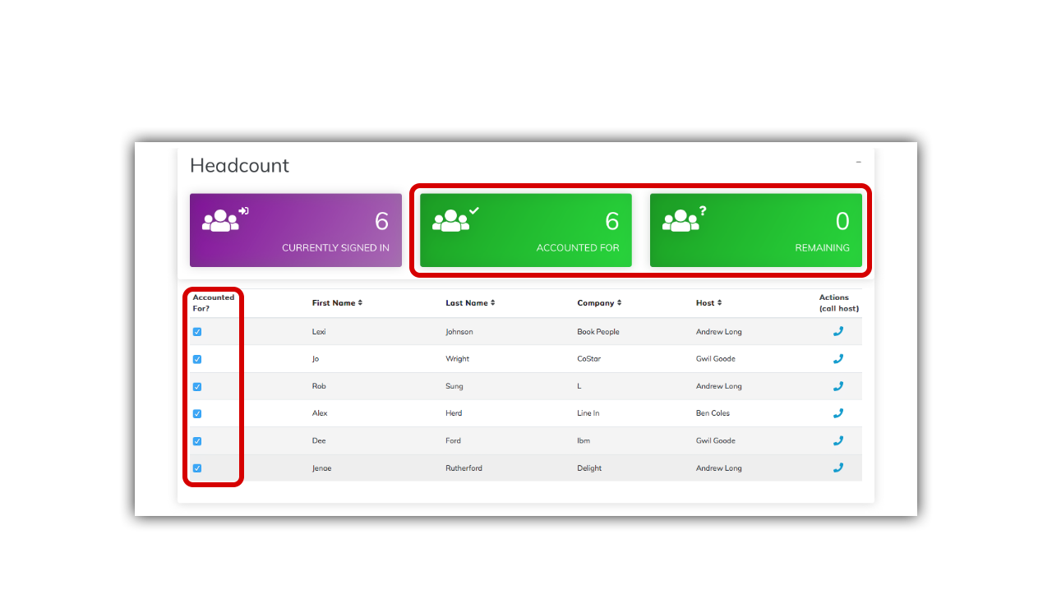Click the group question-mark icon on Remaining card
This screenshot has height=608, width=1052.
[x=685, y=219]
